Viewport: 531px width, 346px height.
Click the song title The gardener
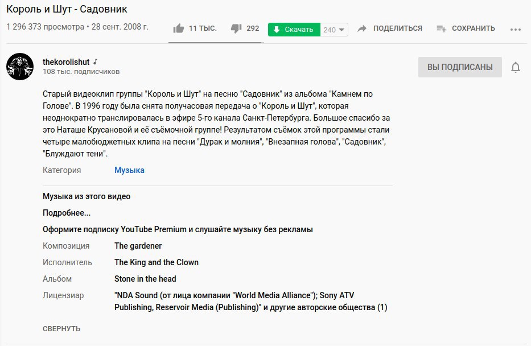(138, 246)
